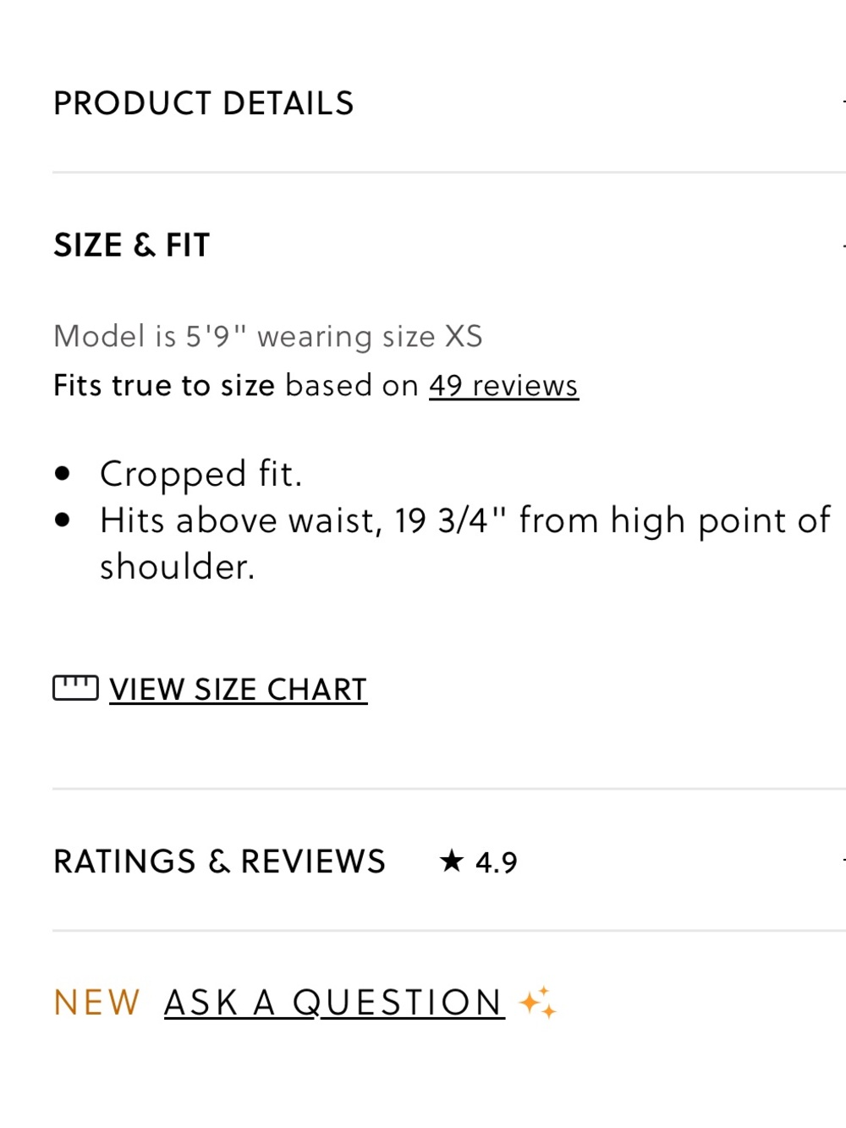Click the Product Details heading text
This screenshot has height=1128, width=846.
tap(203, 103)
